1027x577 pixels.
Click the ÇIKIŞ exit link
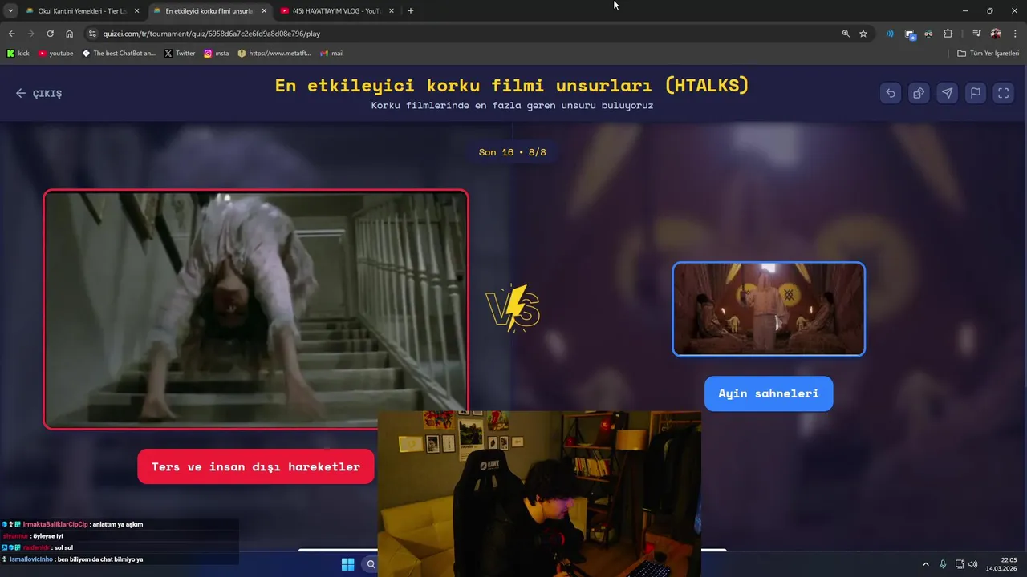(39, 93)
